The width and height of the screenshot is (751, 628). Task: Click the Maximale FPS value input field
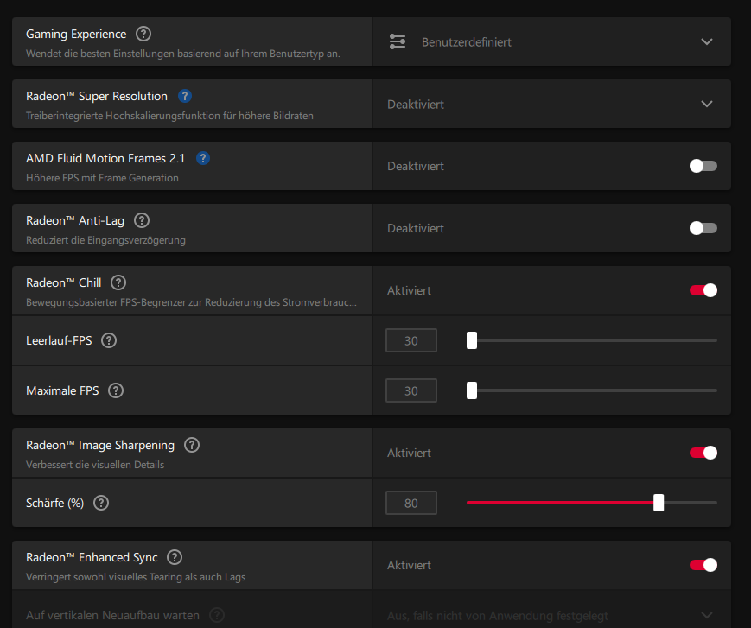[411, 390]
